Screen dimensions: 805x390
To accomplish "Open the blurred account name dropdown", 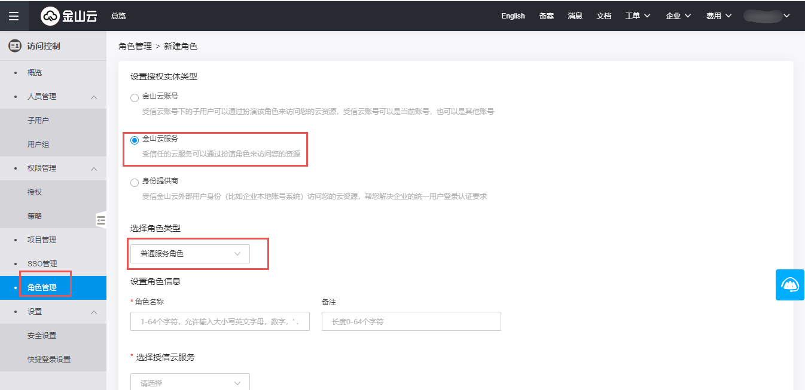I will tap(767, 16).
